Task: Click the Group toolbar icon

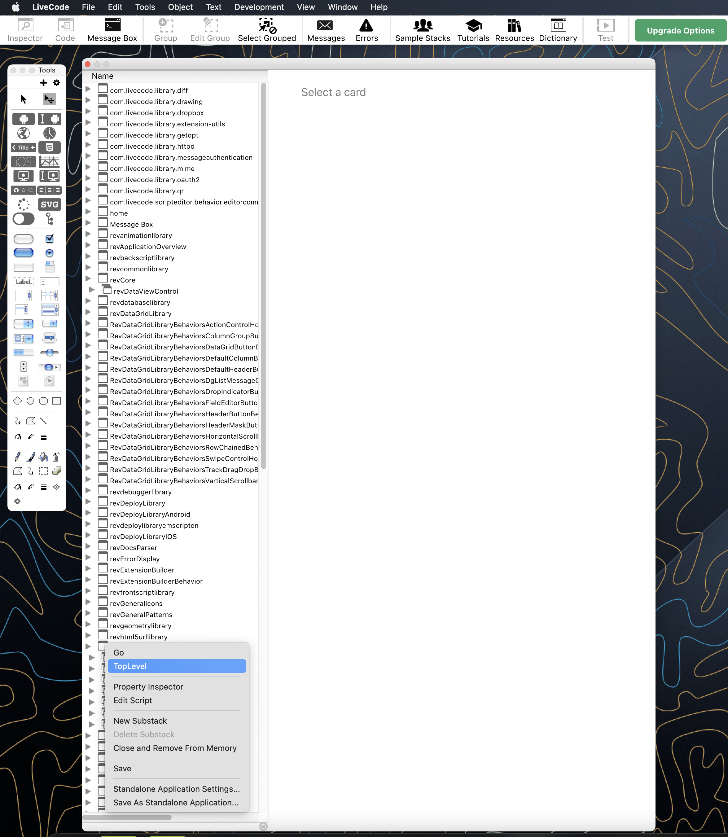Action: (166, 30)
